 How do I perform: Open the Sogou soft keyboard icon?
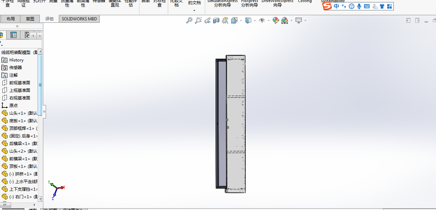pyautogui.click(x=367, y=6)
